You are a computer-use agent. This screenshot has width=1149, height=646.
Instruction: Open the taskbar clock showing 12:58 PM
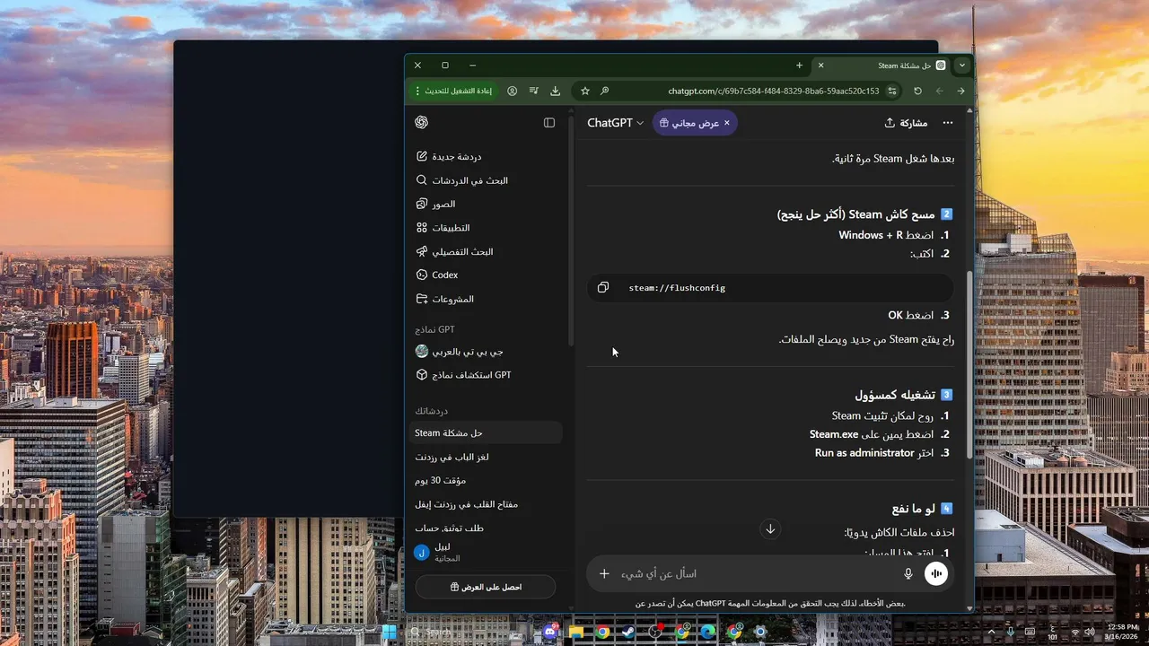pos(1122,632)
